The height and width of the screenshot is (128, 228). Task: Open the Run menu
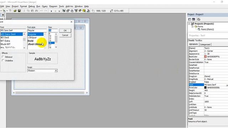38,6
